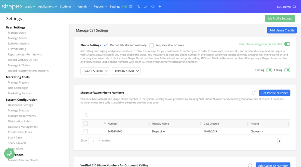Toggle the Calling switch

pos(287,70)
